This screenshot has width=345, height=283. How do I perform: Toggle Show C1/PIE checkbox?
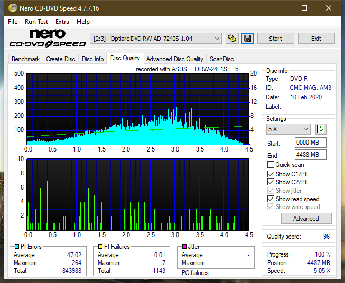coord(271,174)
